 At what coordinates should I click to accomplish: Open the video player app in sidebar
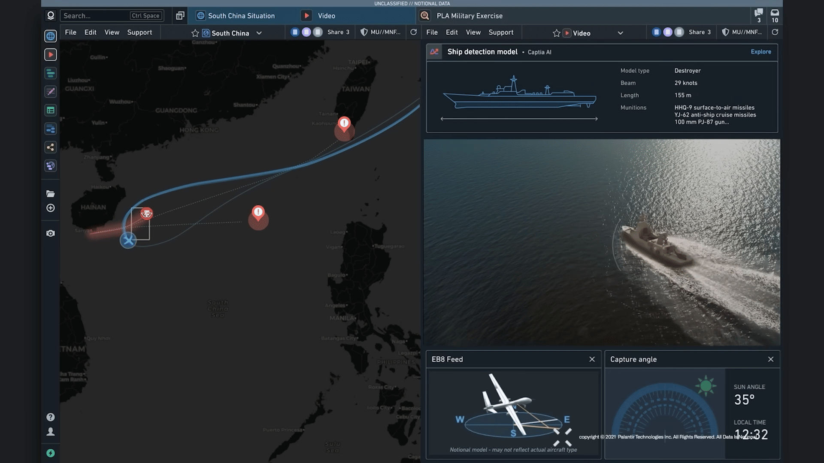click(x=51, y=54)
